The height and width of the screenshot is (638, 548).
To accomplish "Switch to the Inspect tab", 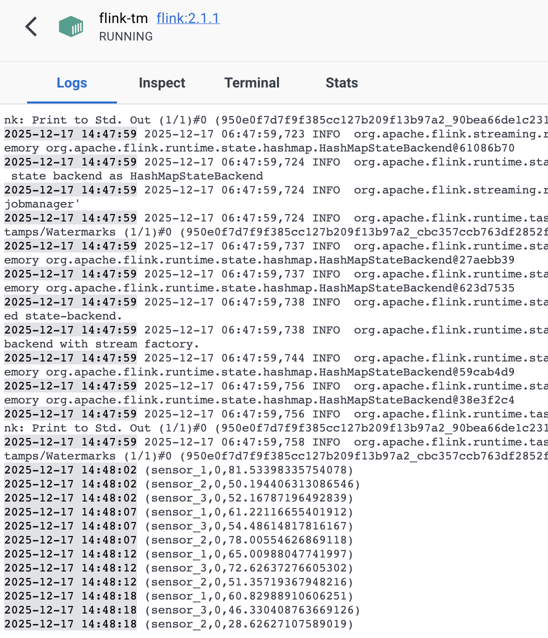I will 162,83.
